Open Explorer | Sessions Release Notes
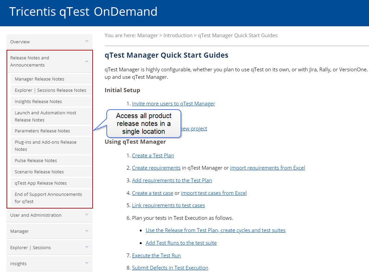The width and height of the screenshot is (369, 272). click(x=51, y=90)
